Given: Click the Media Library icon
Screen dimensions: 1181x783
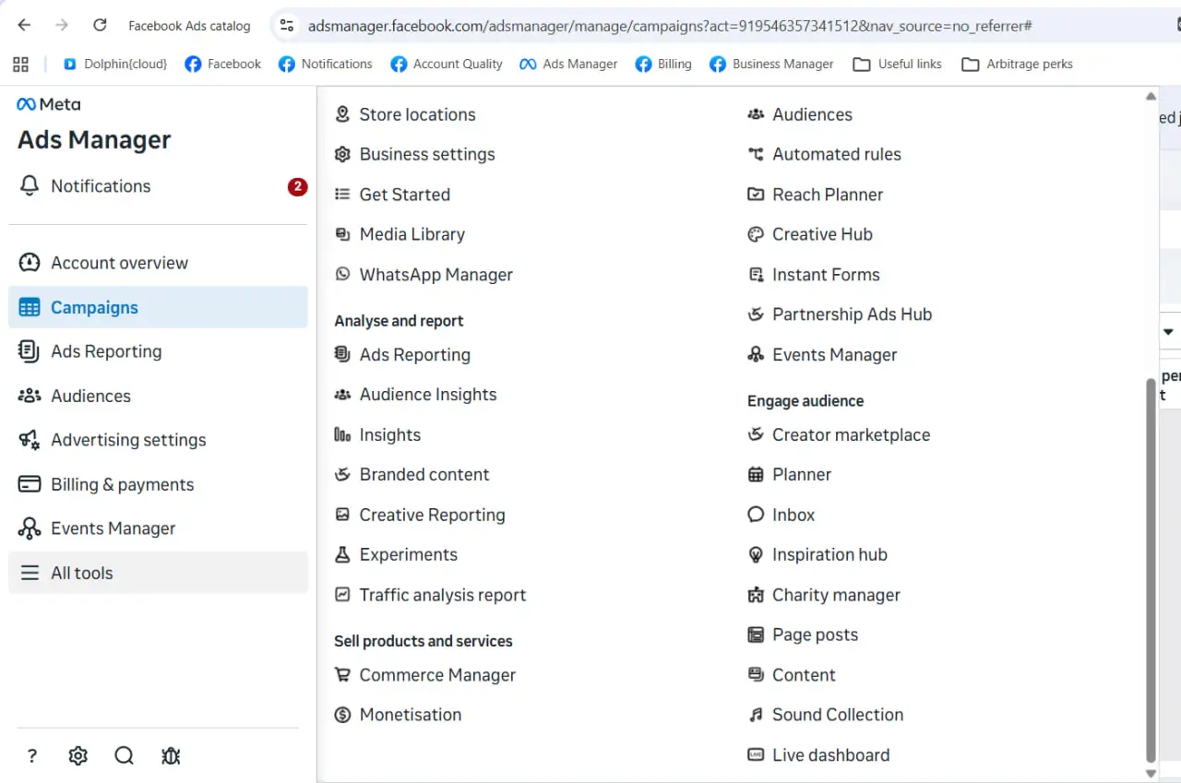Looking at the screenshot, I should pyautogui.click(x=342, y=234).
